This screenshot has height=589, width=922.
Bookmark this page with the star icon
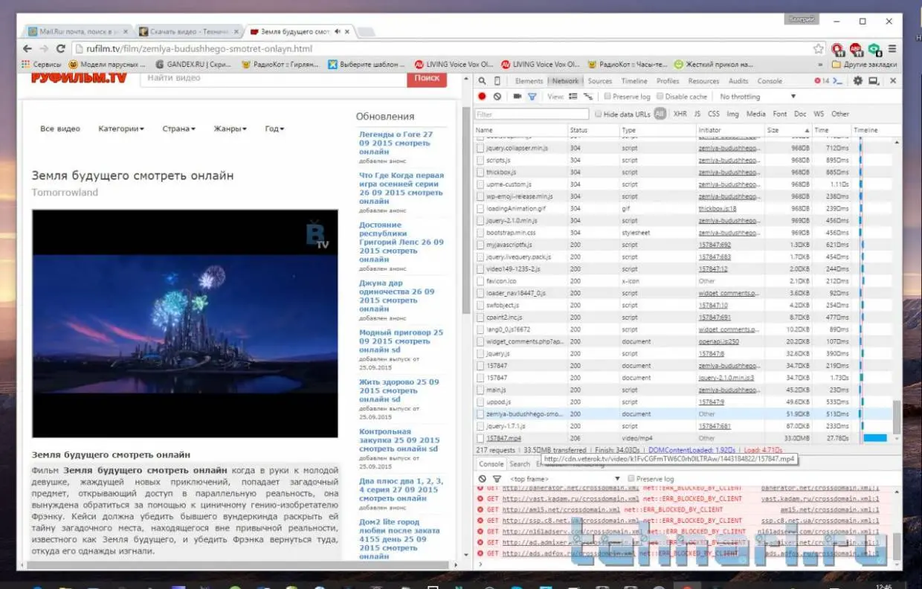click(x=819, y=49)
